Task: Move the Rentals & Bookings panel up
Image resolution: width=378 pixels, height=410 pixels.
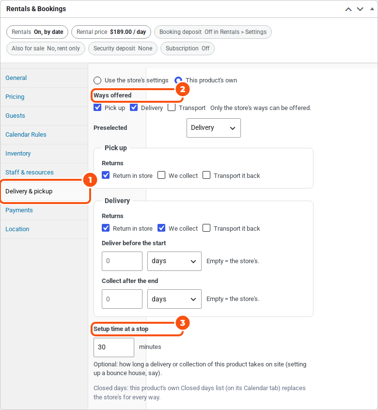Action: click(x=348, y=9)
